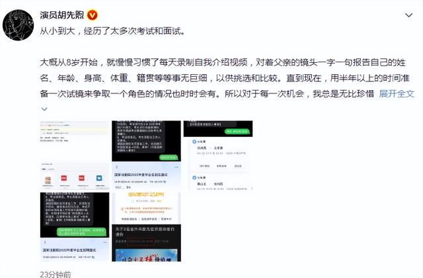The height and width of the screenshot is (278, 423).
Task: Click blue train ticket icon in third image
Action: [x=194, y=142]
